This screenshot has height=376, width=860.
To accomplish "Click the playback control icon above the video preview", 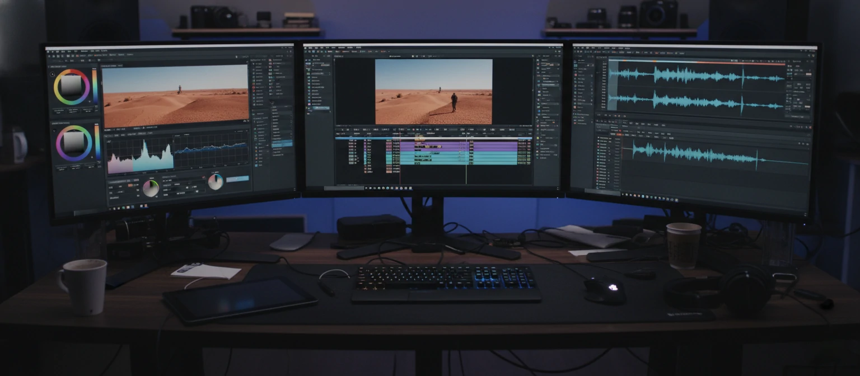I will click(x=416, y=55).
